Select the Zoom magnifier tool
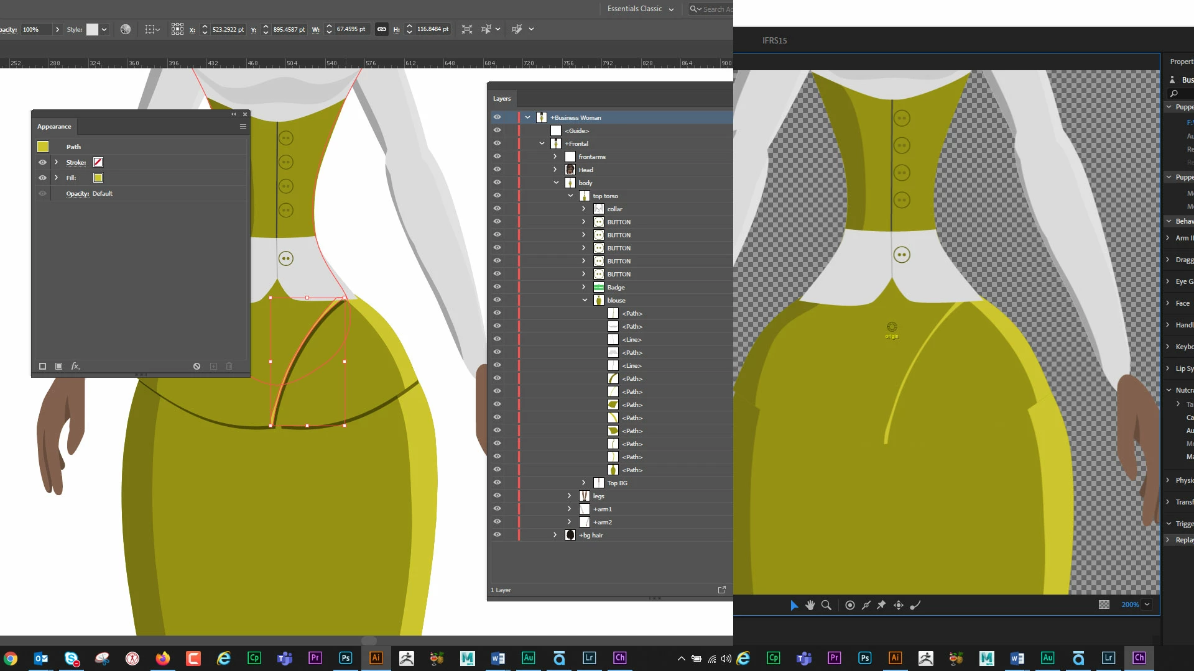The width and height of the screenshot is (1194, 671). point(826,605)
